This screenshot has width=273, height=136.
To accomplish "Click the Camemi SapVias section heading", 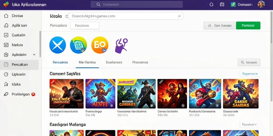I will point(65,74).
